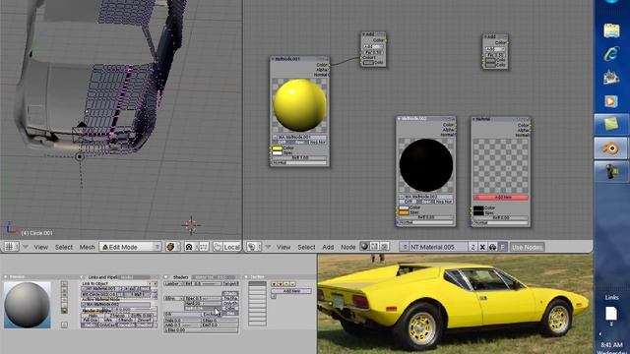This screenshot has width=630, height=354.
Task: Open blend type dropdown on connected Add node
Action: pos(373,47)
